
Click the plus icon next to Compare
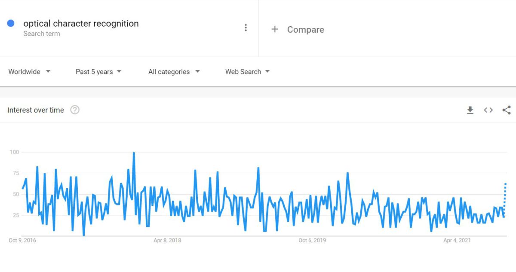275,29
